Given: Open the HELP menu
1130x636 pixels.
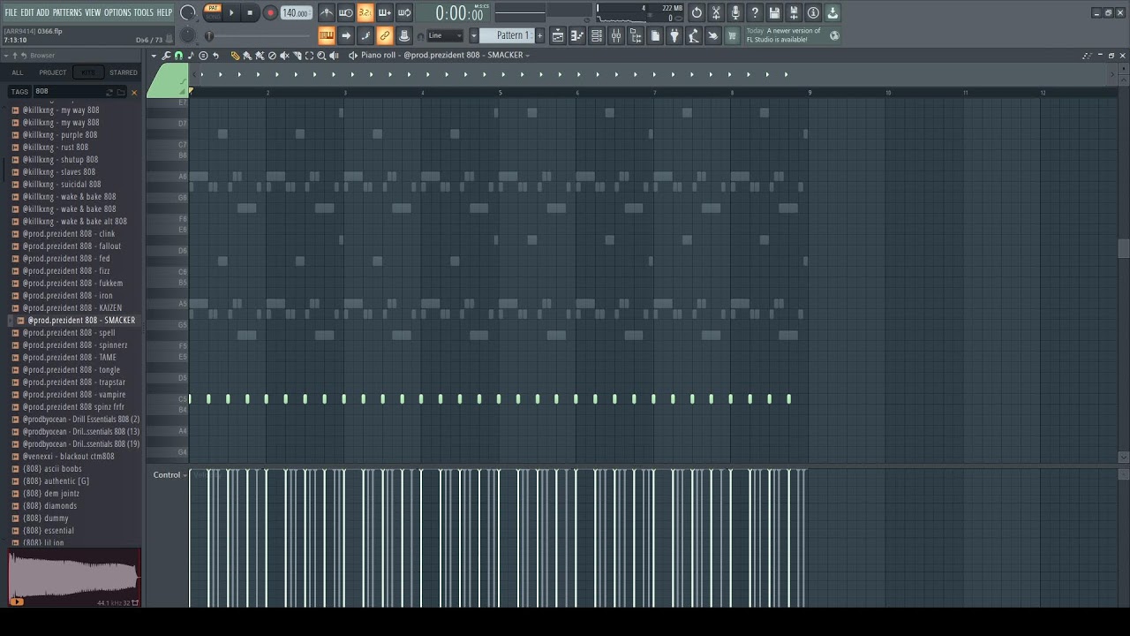Looking at the screenshot, I should pyautogui.click(x=164, y=12).
